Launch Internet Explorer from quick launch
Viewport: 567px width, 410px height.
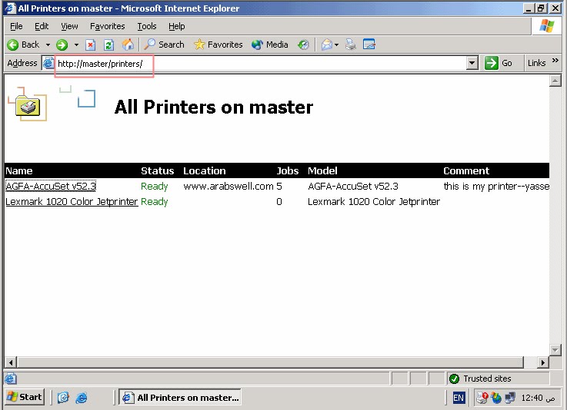tap(82, 398)
